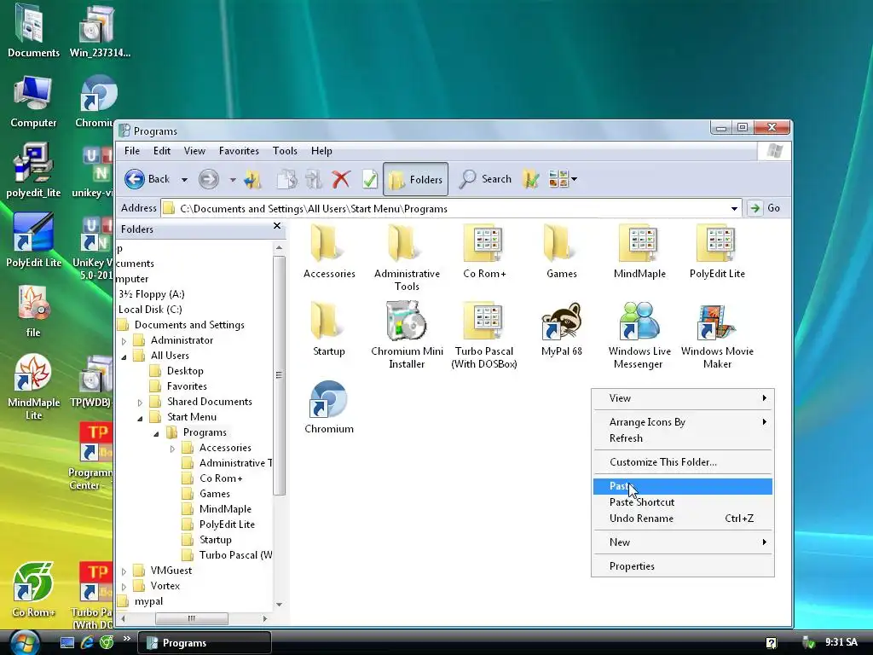Open the Back history dropdown arrow
The image size is (873, 655).
click(x=184, y=179)
